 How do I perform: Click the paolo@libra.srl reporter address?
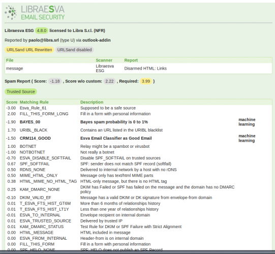pos(44,40)
